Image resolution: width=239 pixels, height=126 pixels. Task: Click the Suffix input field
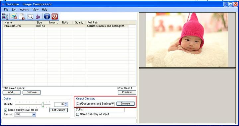point(105,110)
